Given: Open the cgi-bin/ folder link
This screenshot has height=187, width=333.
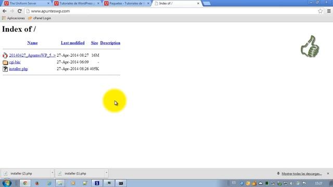Looking at the screenshot, I should pyautogui.click(x=15, y=62).
